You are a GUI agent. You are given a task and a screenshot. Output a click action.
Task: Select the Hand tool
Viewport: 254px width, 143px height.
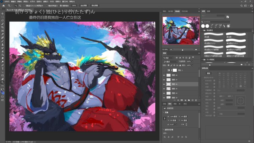3,79
